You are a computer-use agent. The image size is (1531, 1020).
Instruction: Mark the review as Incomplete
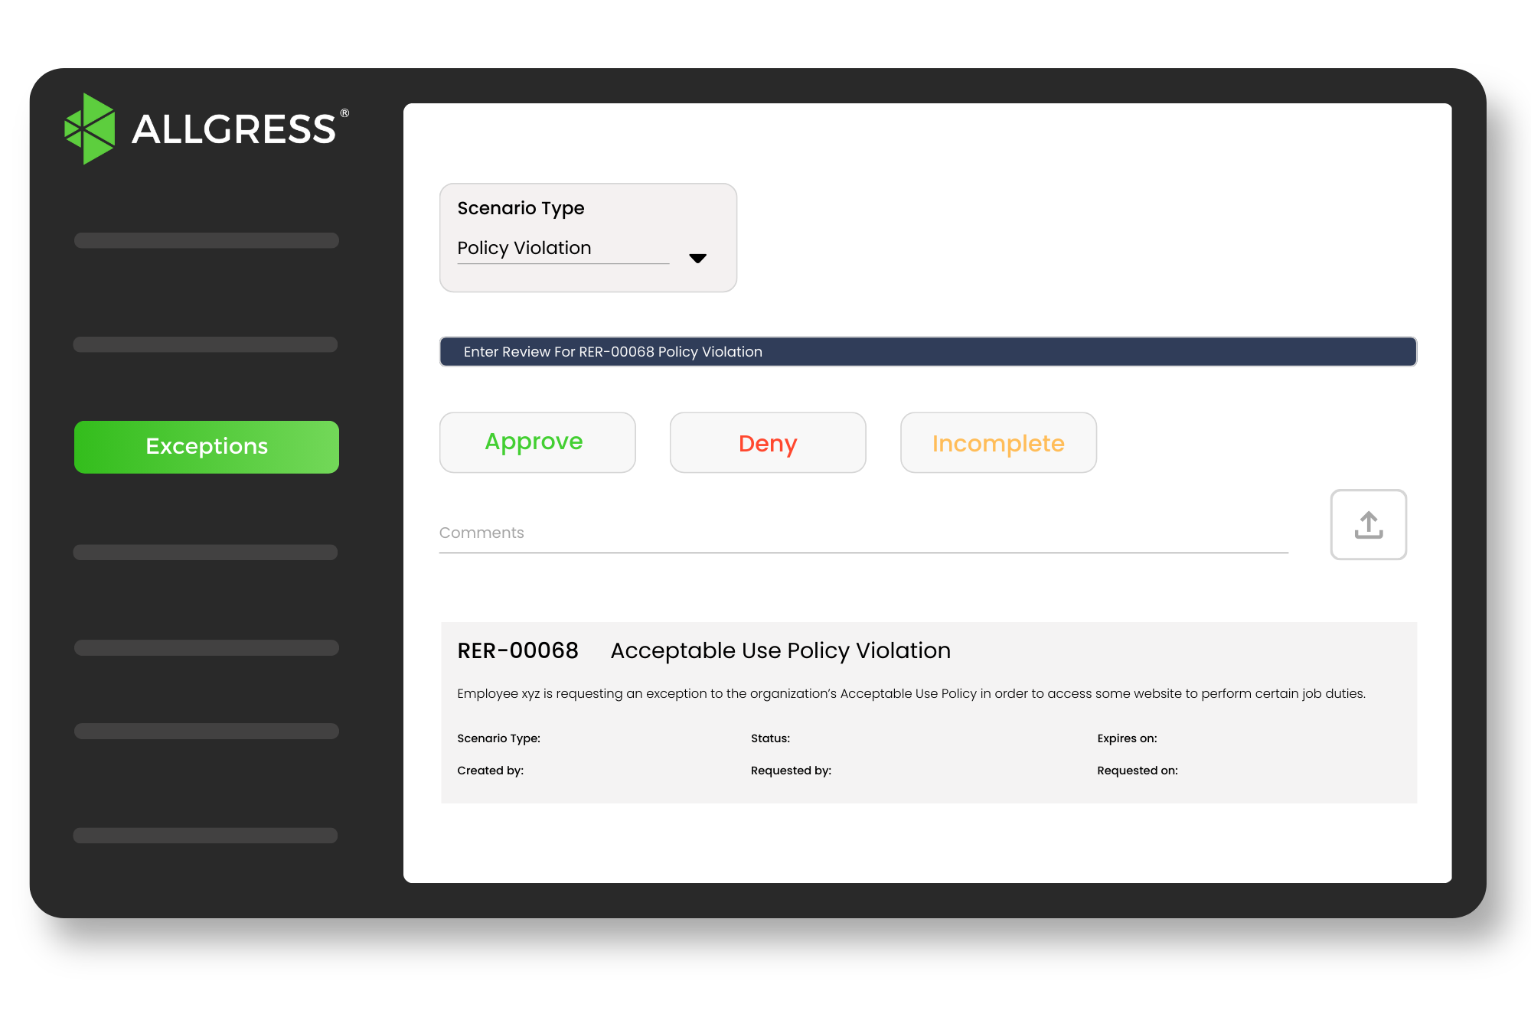[x=997, y=442]
